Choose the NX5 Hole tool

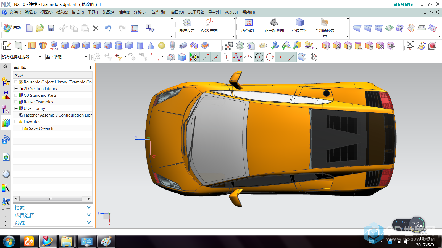pos(54,45)
